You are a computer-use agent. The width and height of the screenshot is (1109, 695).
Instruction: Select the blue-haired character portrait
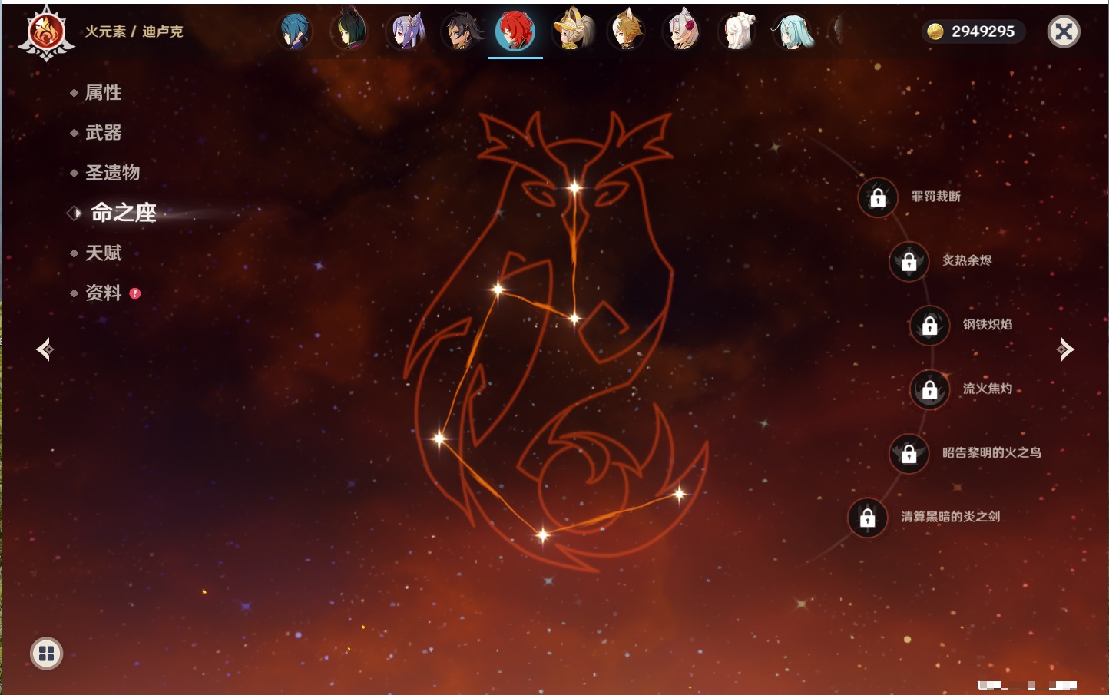coord(295,32)
